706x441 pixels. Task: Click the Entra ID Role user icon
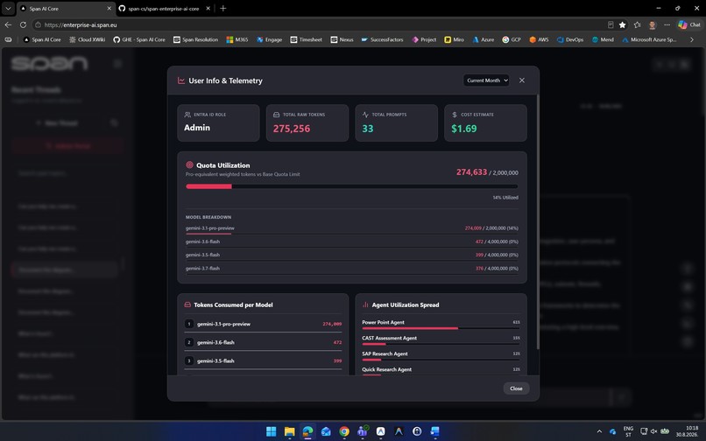pyautogui.click(x=187, y=115)
